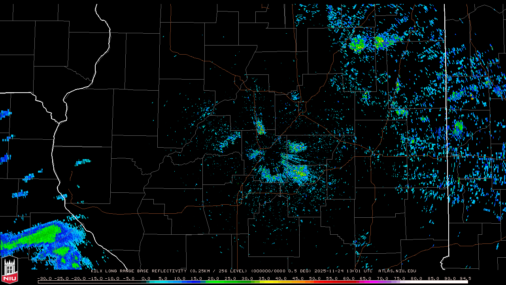Click the -30.0 label at scale start
The height and width of the screenshot is (285, 506).
click(x=44, y=278)
